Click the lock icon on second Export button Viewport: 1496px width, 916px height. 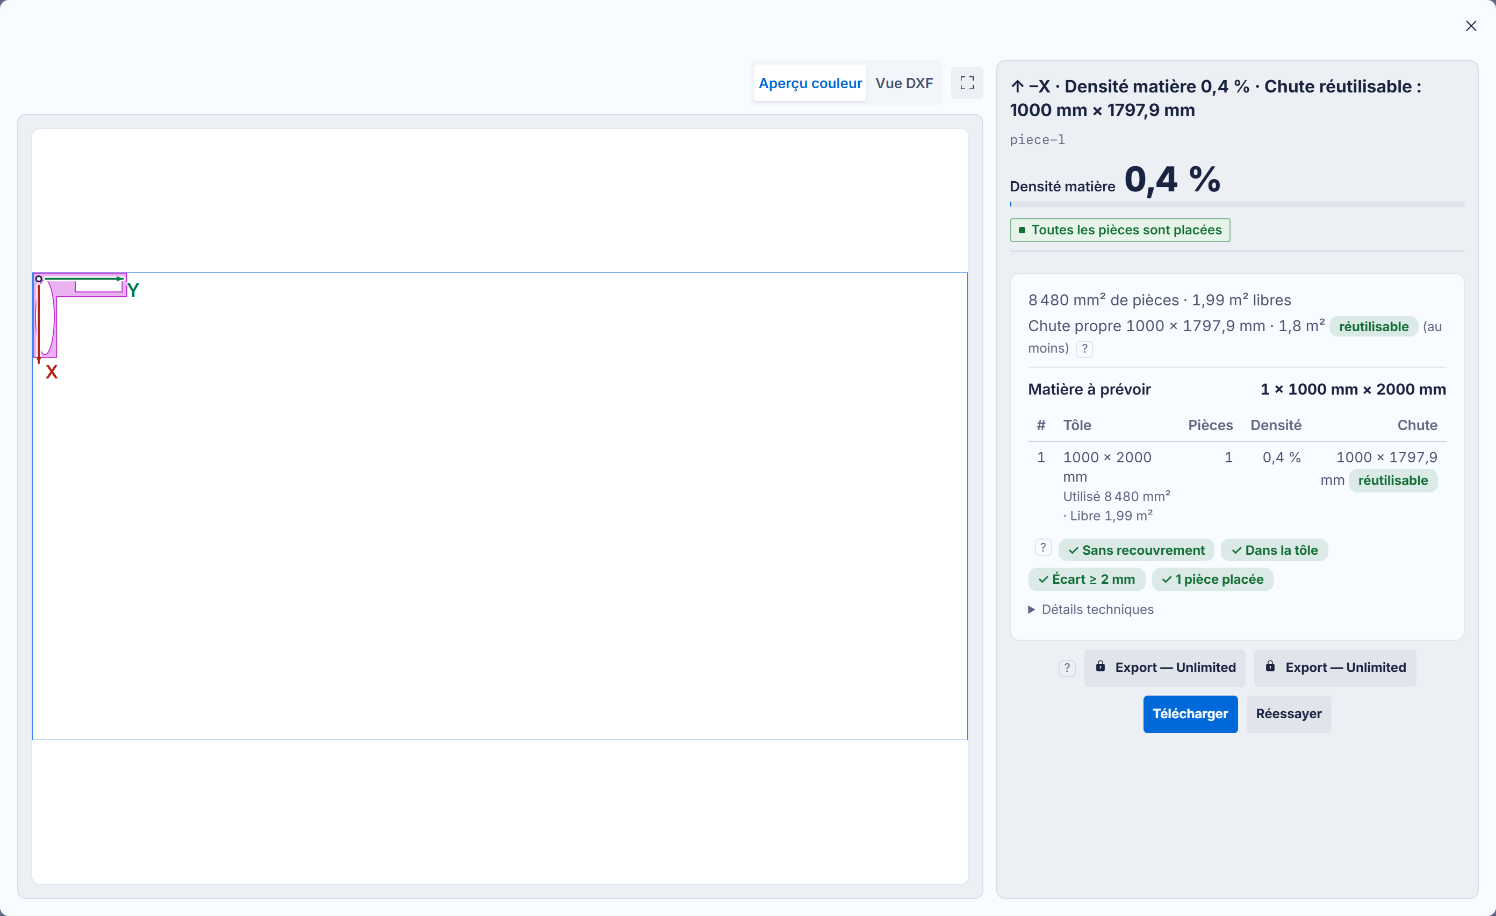point(1270,667)
